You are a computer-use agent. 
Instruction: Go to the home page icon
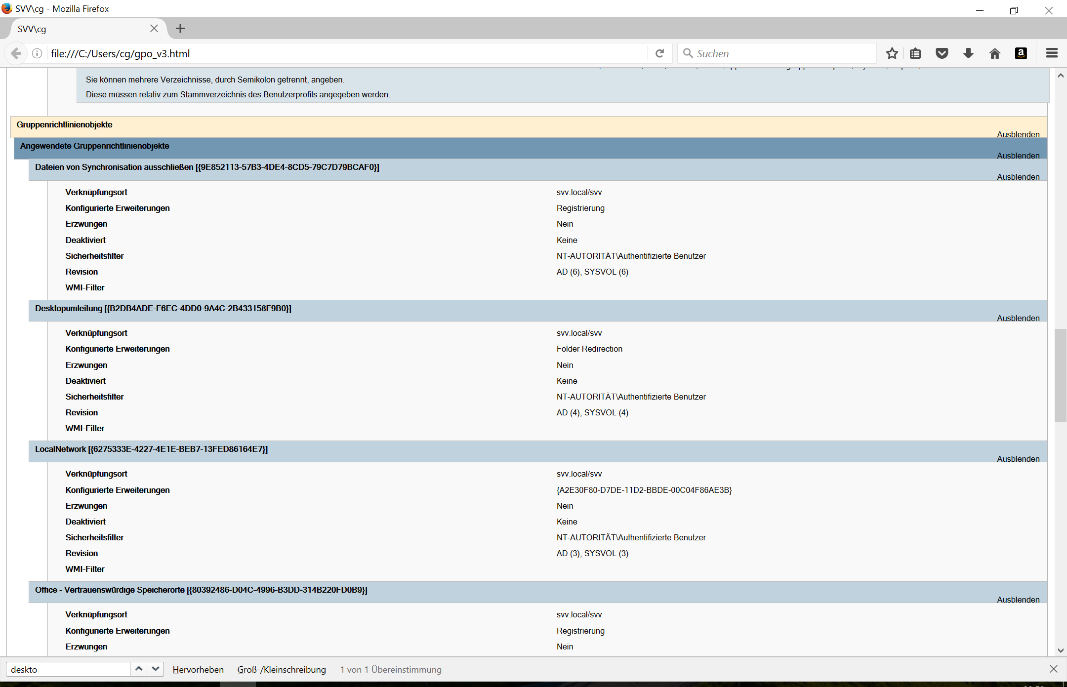pyautogui.click(x=994, y=53)
